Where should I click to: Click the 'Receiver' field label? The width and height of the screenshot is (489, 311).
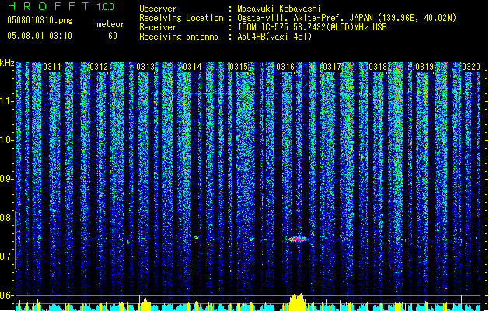click(158, 27)
